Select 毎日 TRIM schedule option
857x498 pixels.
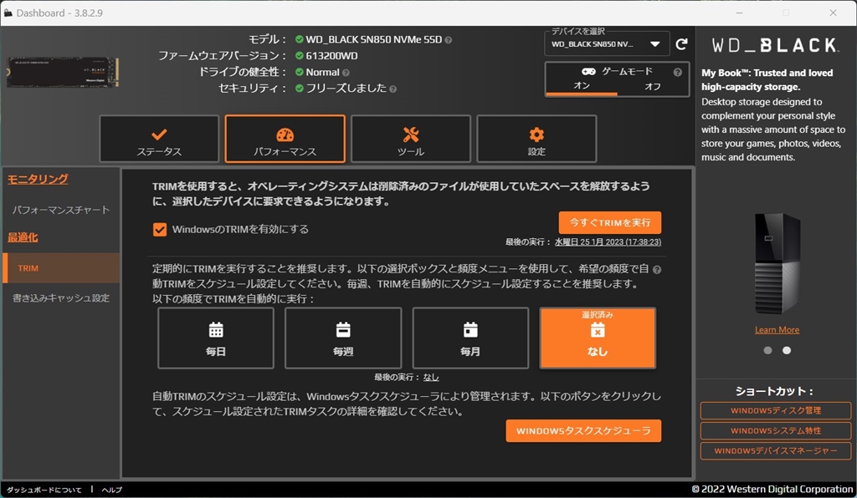216,338
